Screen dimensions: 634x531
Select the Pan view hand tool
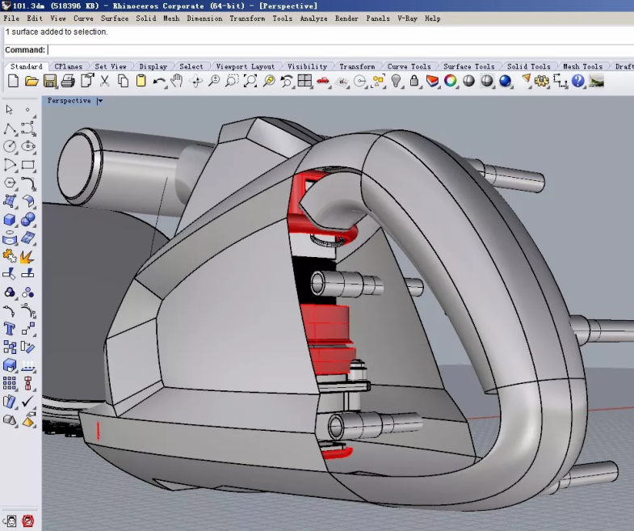point(177,81)
